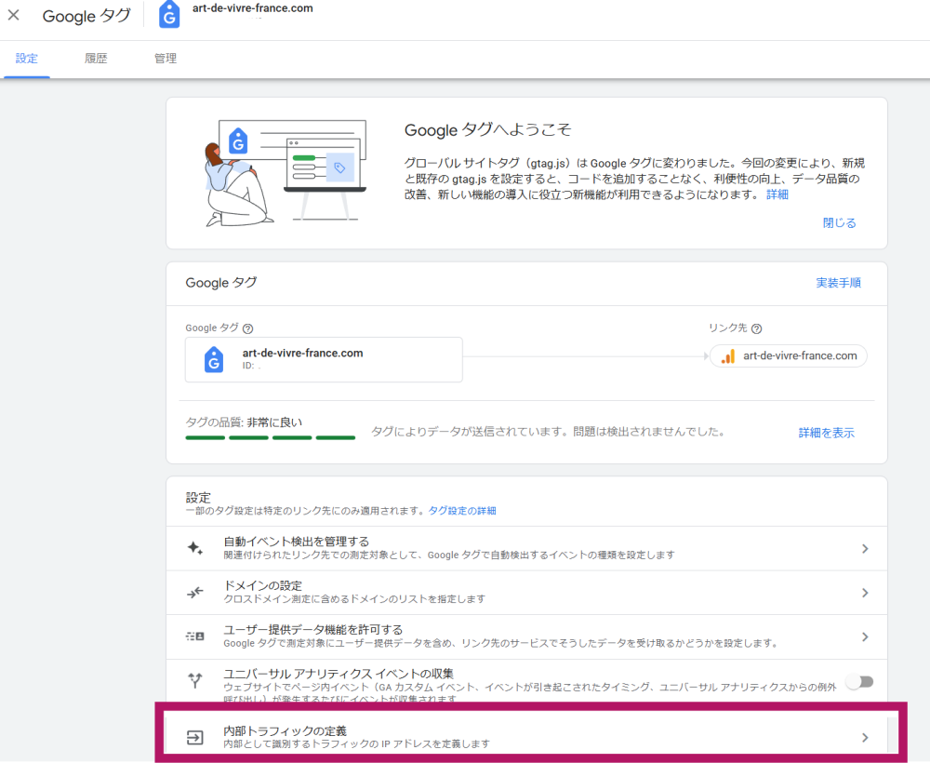This screenshot has width=930, height=763.
Task: Click the fork icon for ユニバーサル アナリティクス イベントの収集
Action: [x=195, y=680]
